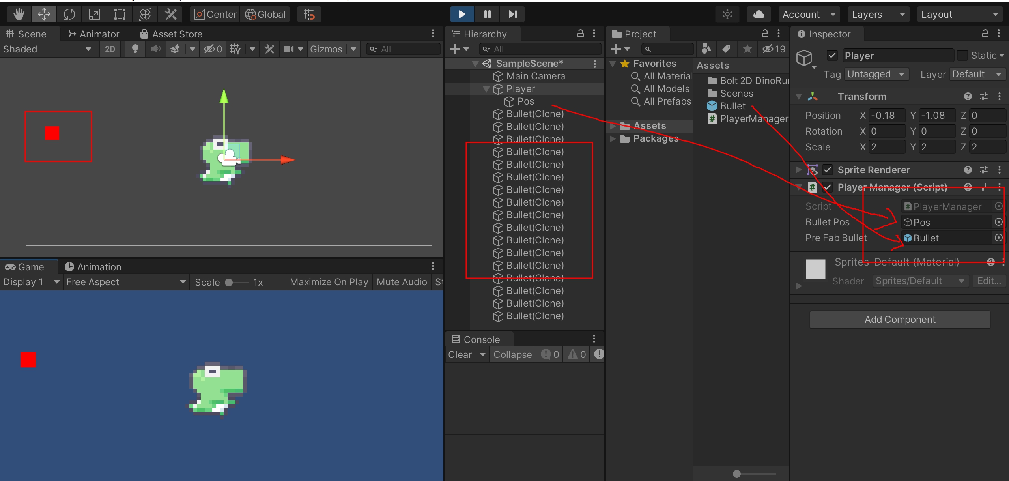Viewport: 1009px width, 481px height.
Task: Select the Rotate tool
Action: [x=69, y=15]
